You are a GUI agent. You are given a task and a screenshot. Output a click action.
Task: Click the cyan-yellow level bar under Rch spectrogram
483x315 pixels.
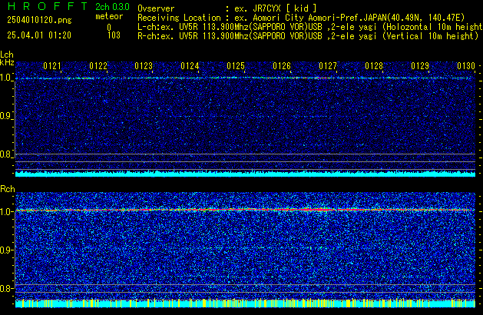[245, 303]
